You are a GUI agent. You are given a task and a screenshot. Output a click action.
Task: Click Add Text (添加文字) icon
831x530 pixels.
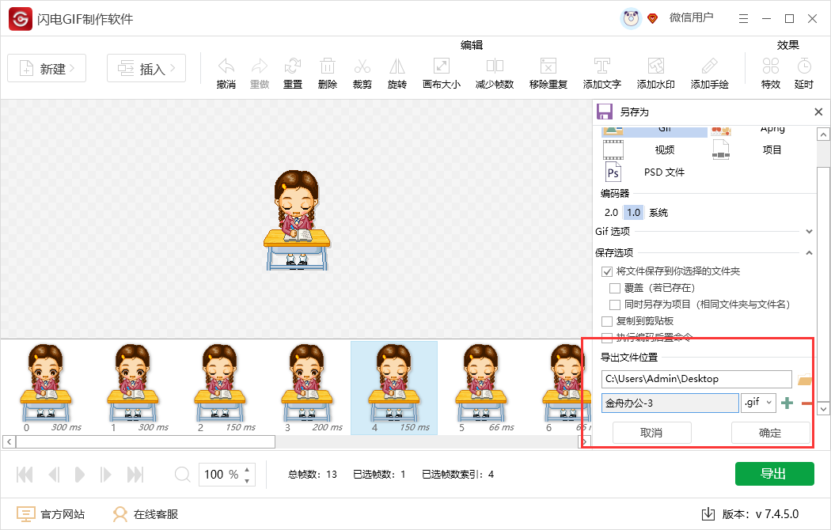pos(601,67)
